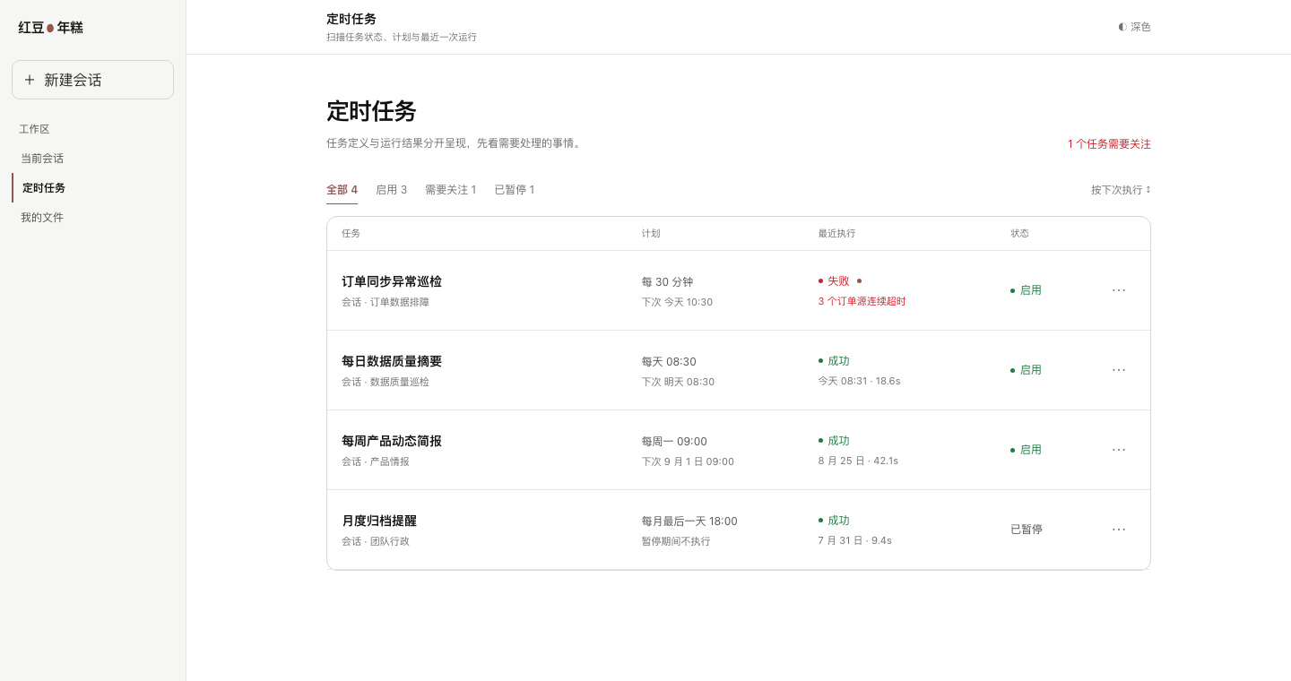Image resolution: width=1291 pixels, height=681 pixels.
Task: Select the 全部 4 tab
Action: click(x=342, y=190)
